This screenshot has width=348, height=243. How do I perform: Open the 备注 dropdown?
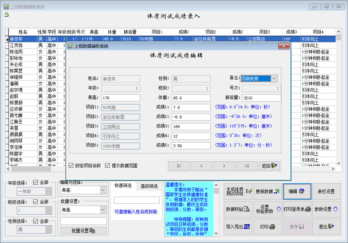click(274, 79)
